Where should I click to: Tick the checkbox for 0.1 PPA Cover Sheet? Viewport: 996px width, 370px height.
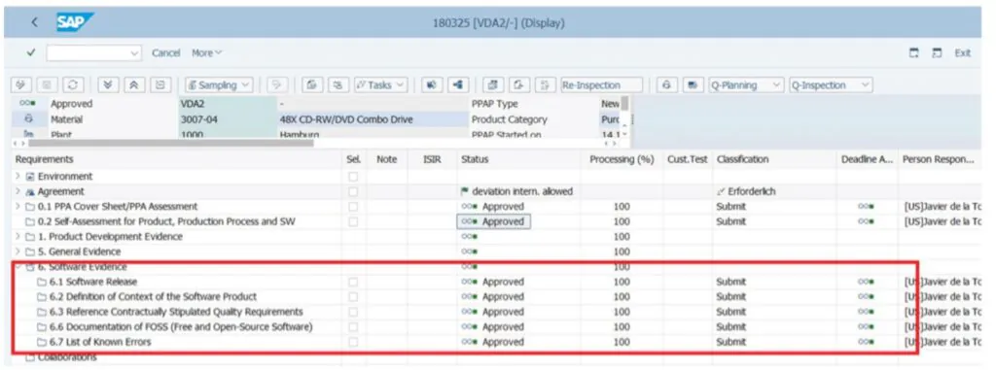(353, 206)
